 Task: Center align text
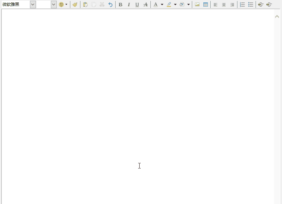(x=224, y=5)
